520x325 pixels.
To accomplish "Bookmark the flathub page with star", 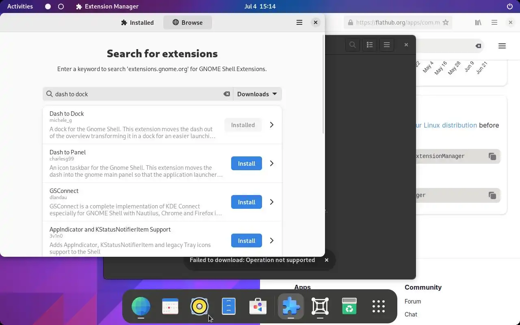I will point(446,23).
